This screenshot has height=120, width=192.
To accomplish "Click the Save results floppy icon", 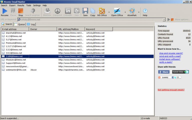I will click(85, 12).
